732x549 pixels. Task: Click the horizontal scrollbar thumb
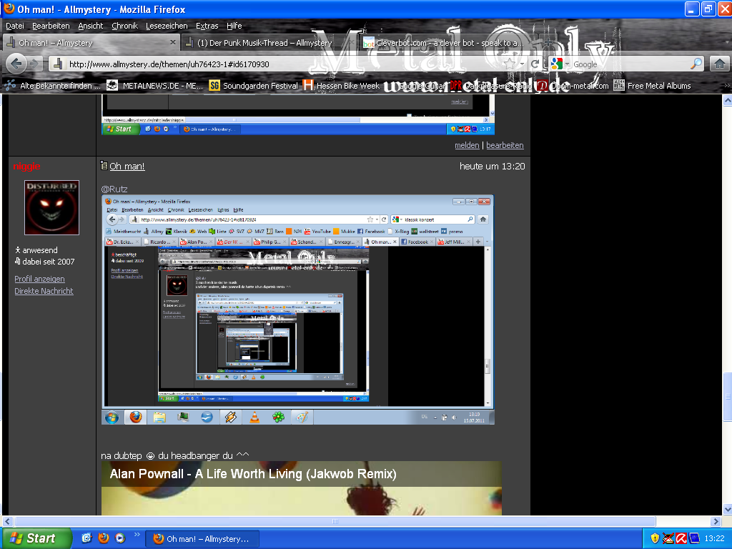click(x=335, y=521)
